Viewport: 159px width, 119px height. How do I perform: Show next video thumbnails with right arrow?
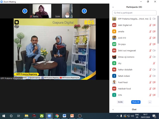click(84, 11)
